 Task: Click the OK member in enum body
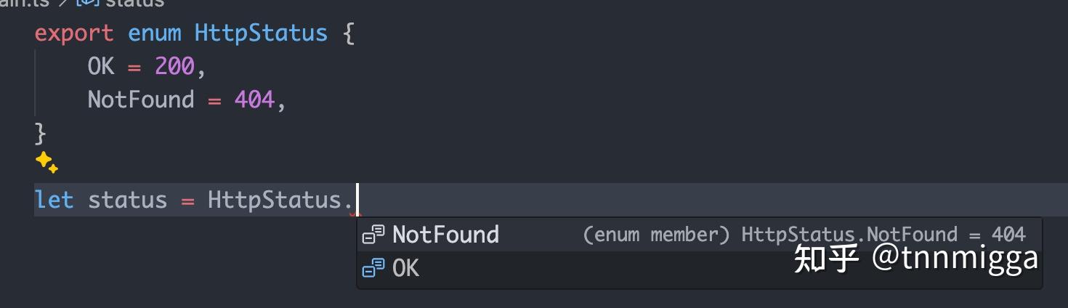point(101,67)
